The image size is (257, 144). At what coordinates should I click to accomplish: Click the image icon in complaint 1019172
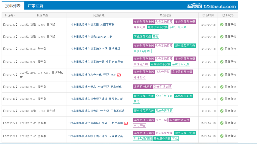[x=119, y=75]
